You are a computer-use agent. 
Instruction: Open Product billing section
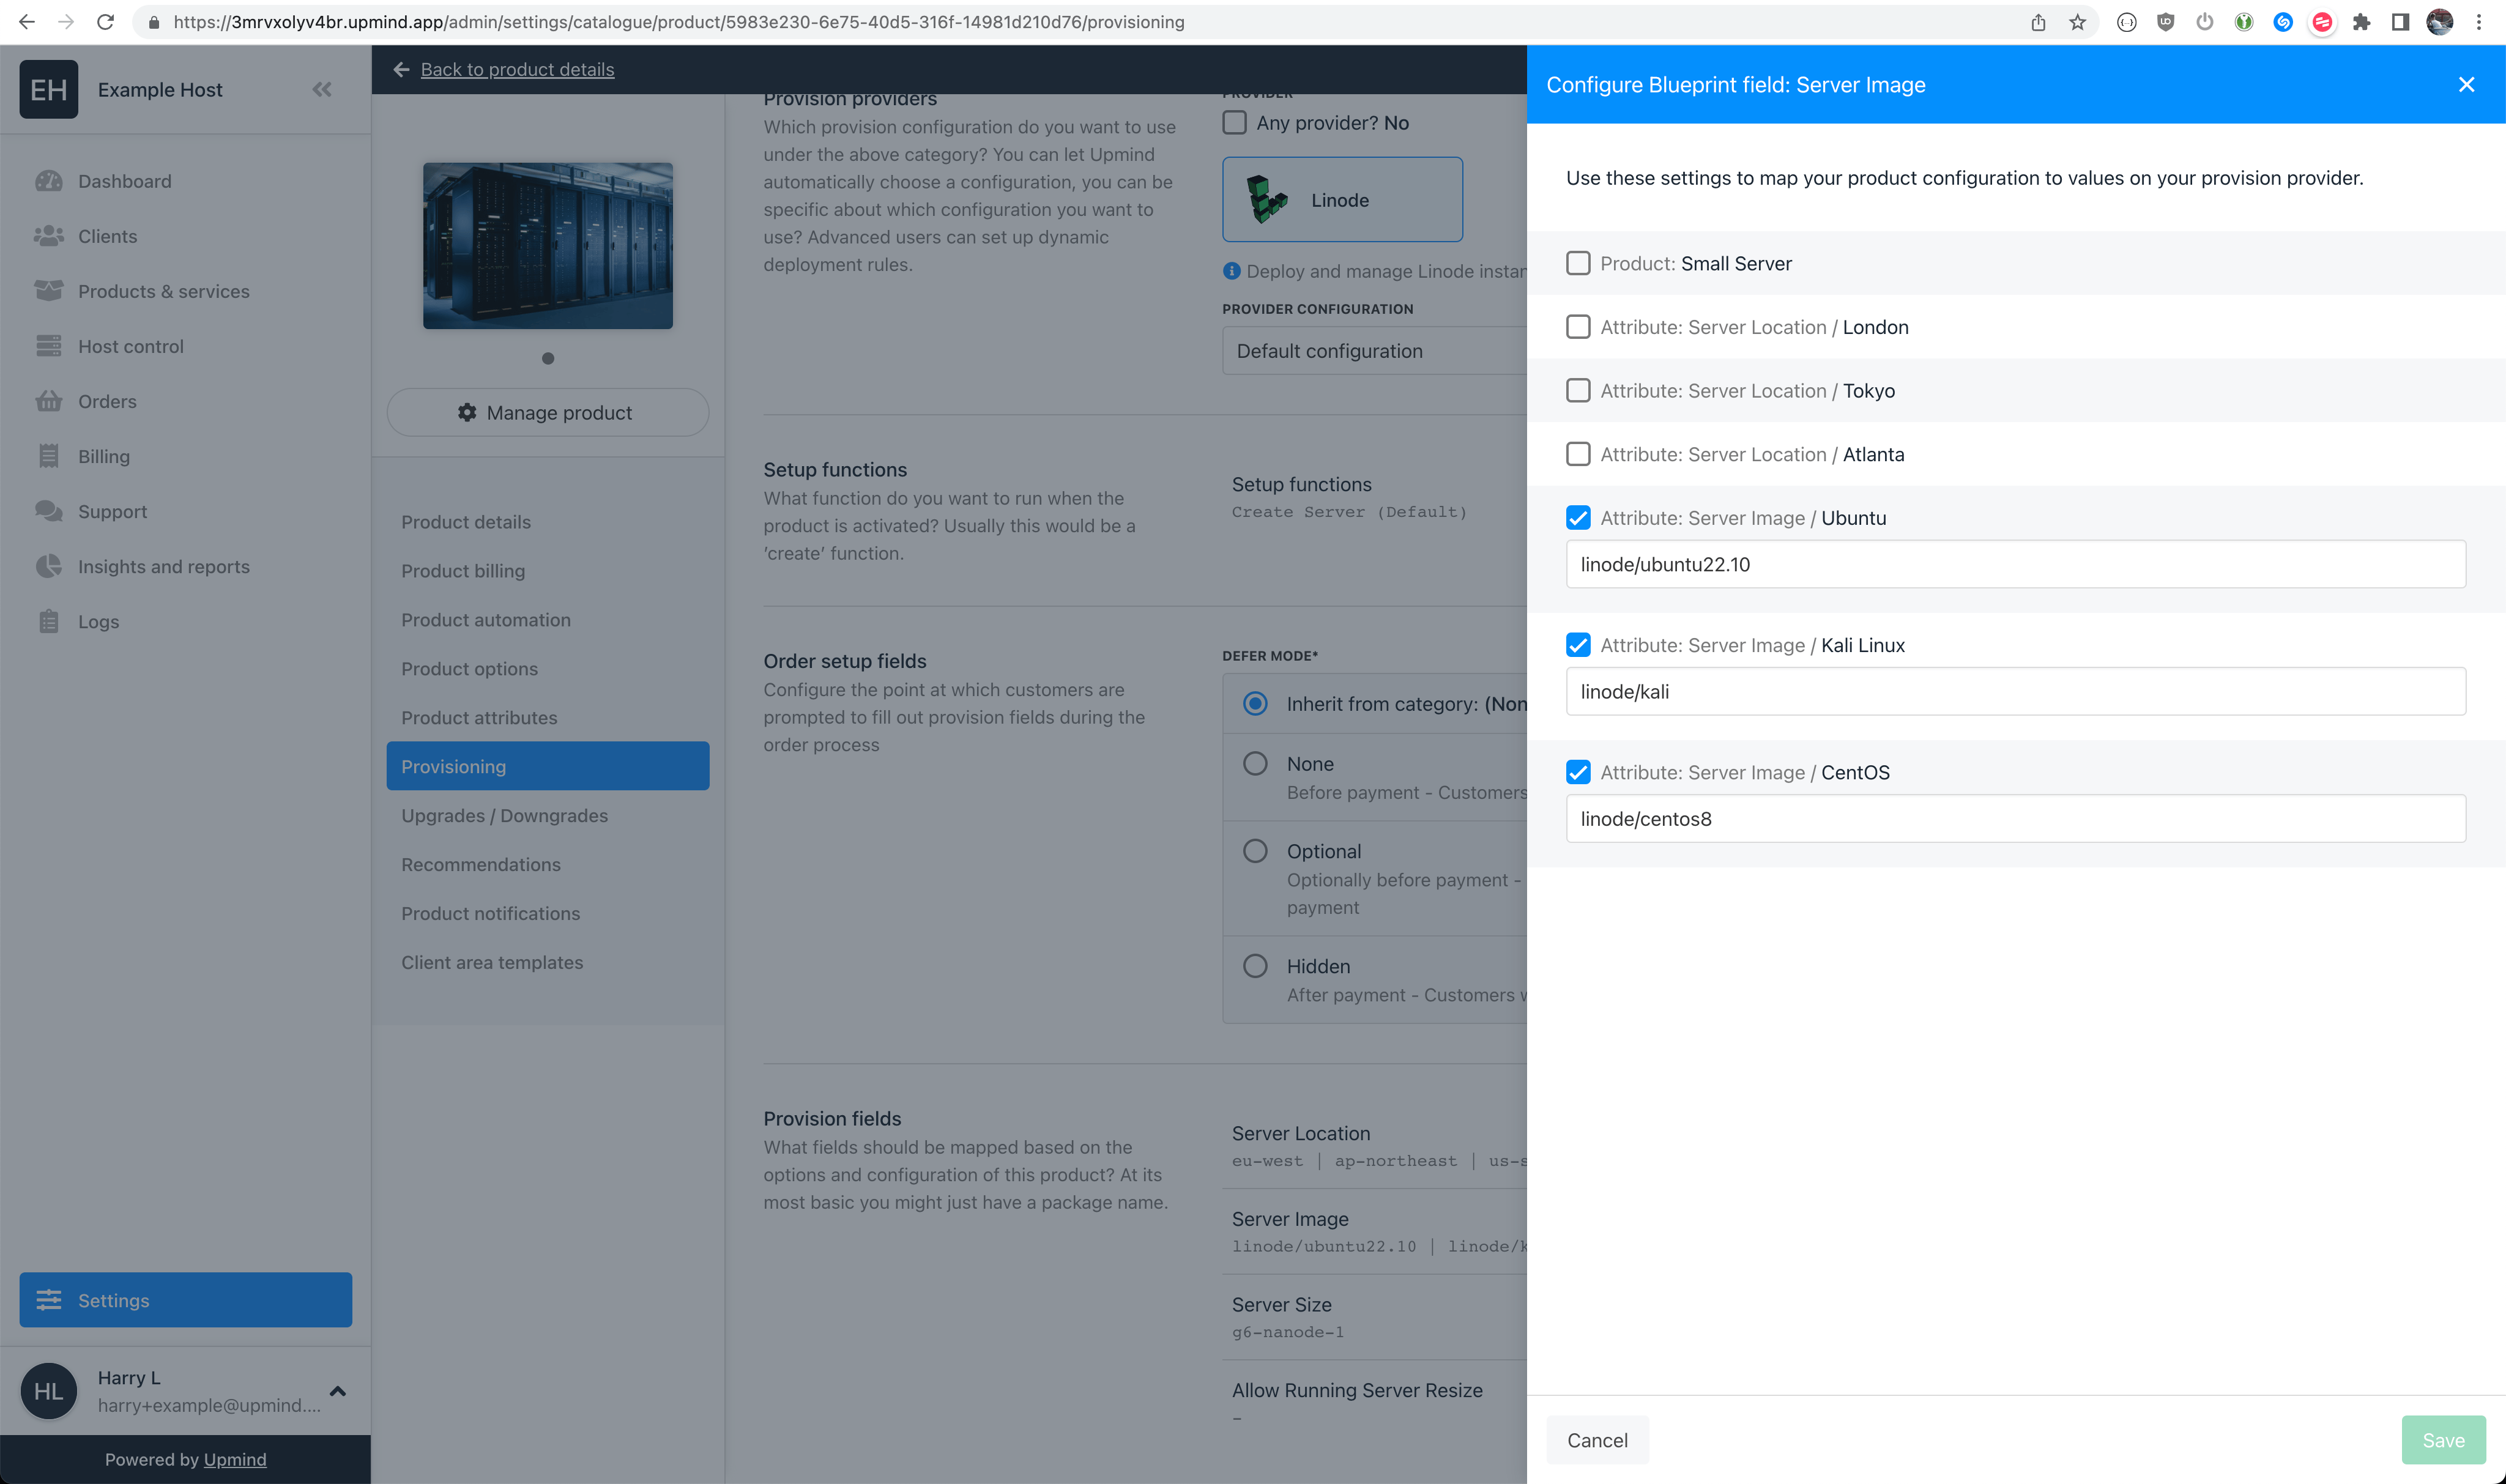463,571
